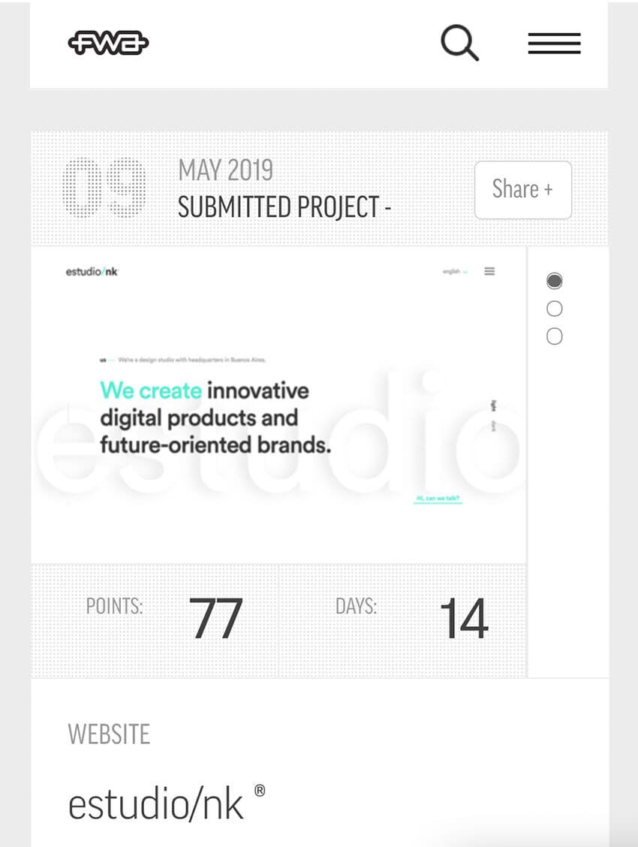Open the large estudio/nk website title
638x847 pixels.
pos(156,804)
